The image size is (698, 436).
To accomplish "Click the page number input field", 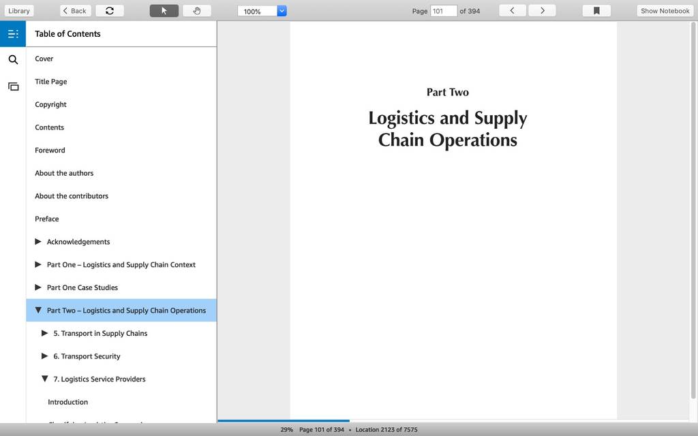I will [x=443, y=11].
